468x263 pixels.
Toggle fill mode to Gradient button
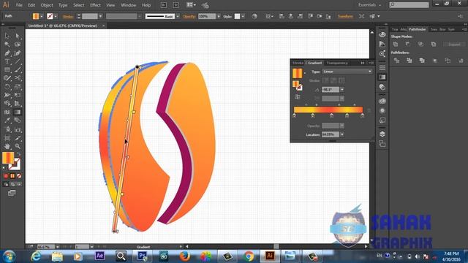click(x=12, y=176)
